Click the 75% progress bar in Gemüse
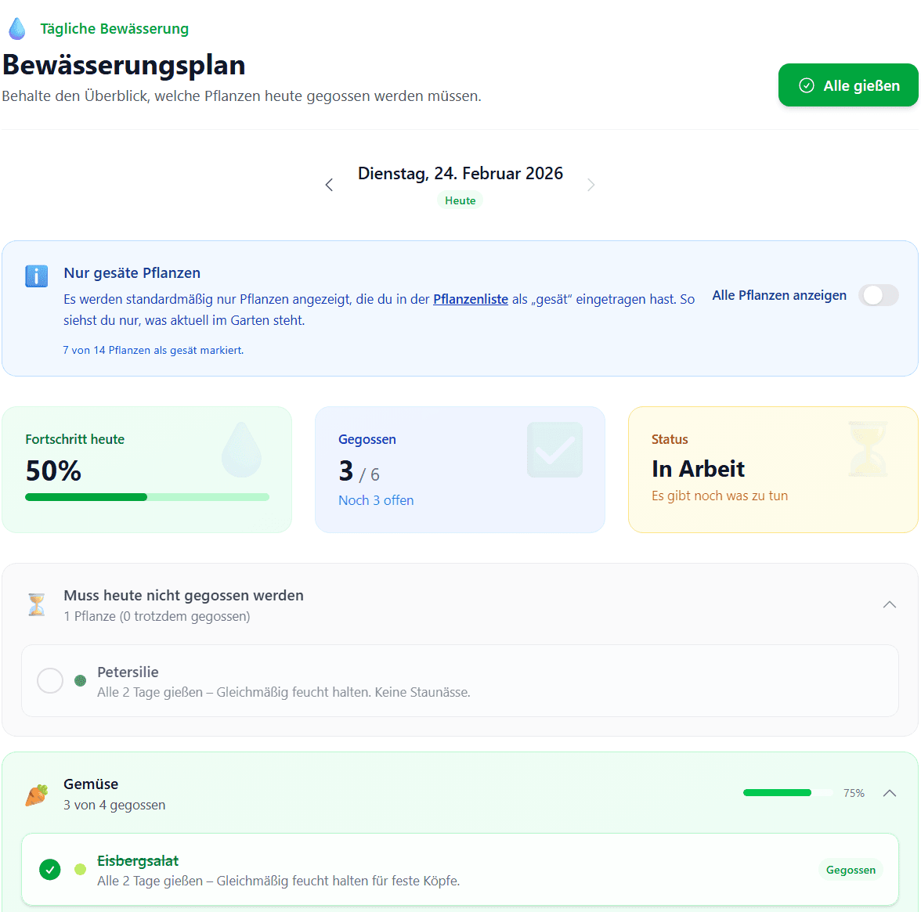 (x=787, y=792)
